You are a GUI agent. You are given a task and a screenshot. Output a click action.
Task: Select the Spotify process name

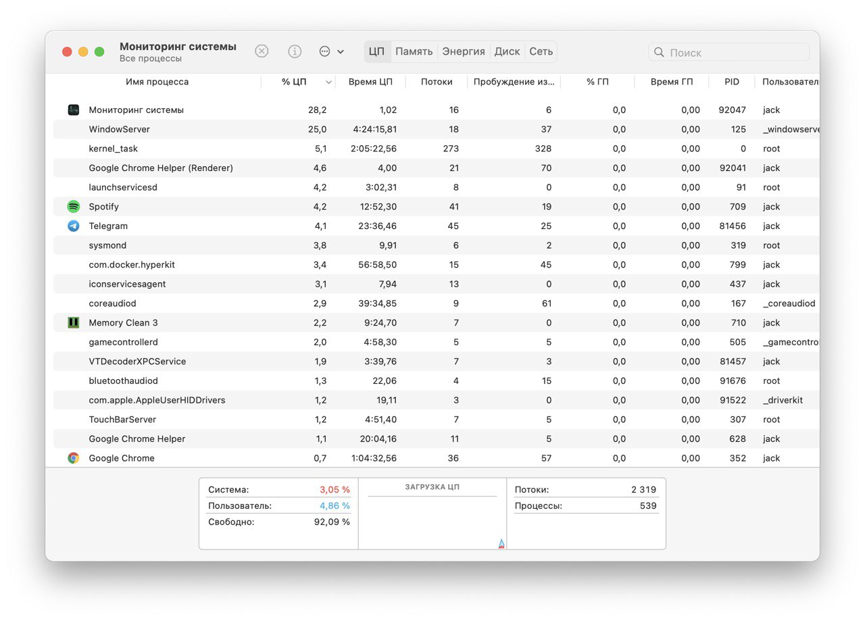pyautogui.click(x=103, y=207)
